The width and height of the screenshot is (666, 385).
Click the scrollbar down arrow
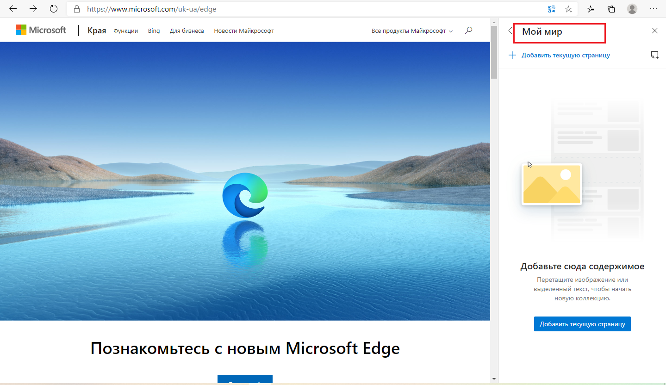point(494,379)
